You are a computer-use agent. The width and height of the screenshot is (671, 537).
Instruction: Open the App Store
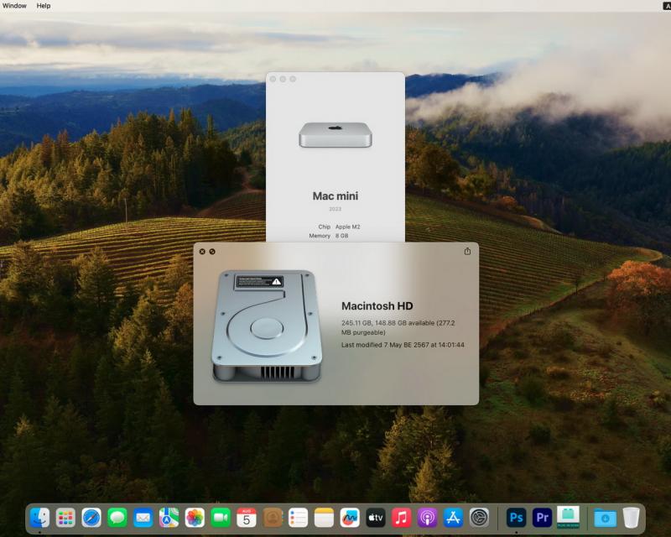pyautogui.click(x=453, y=518)
